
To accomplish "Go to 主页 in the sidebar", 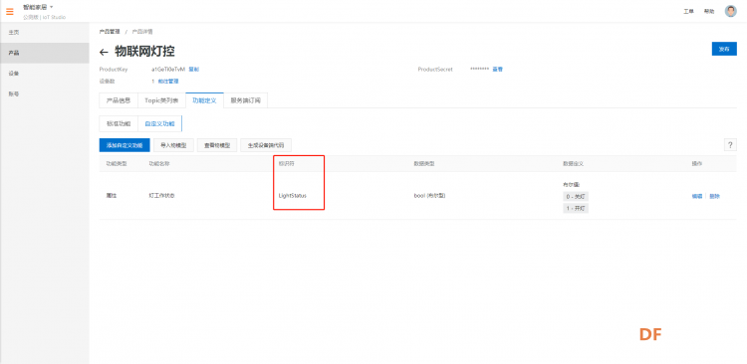I will click(44, 33).
